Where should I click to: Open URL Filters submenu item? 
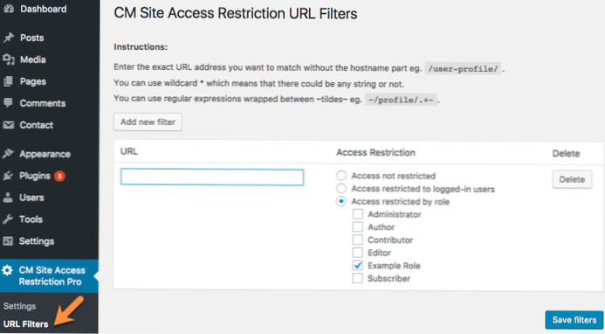[x=25, y=324]
